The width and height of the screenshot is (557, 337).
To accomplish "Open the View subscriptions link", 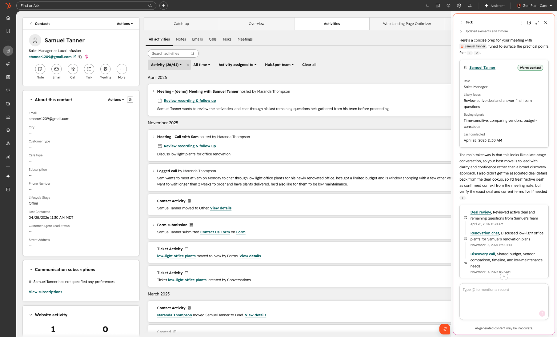I will click(45, 292).
